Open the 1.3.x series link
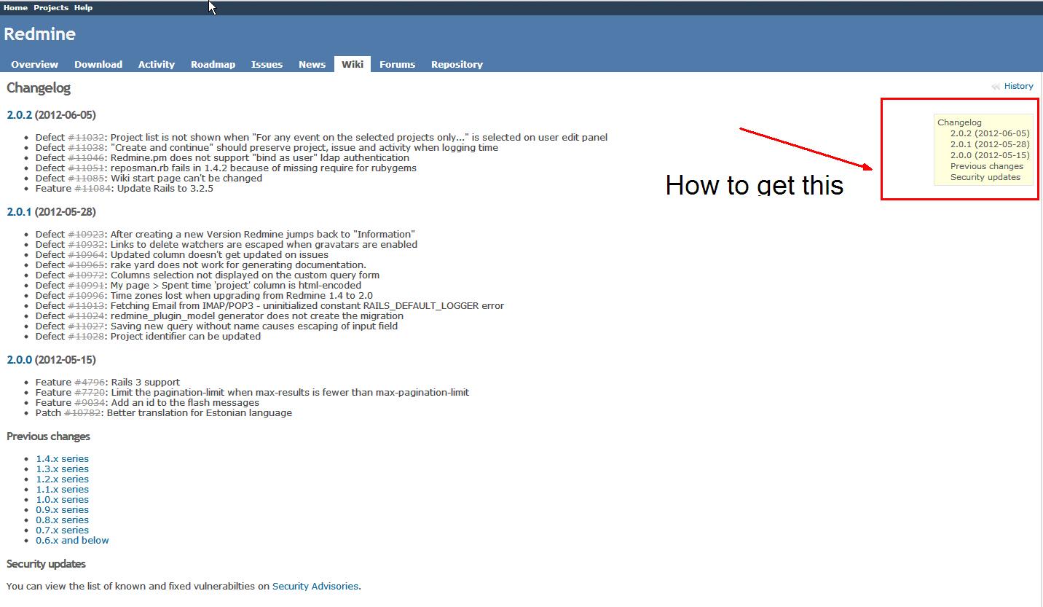The width and height of the screenshot is (1043, 607). coord(62,469)
